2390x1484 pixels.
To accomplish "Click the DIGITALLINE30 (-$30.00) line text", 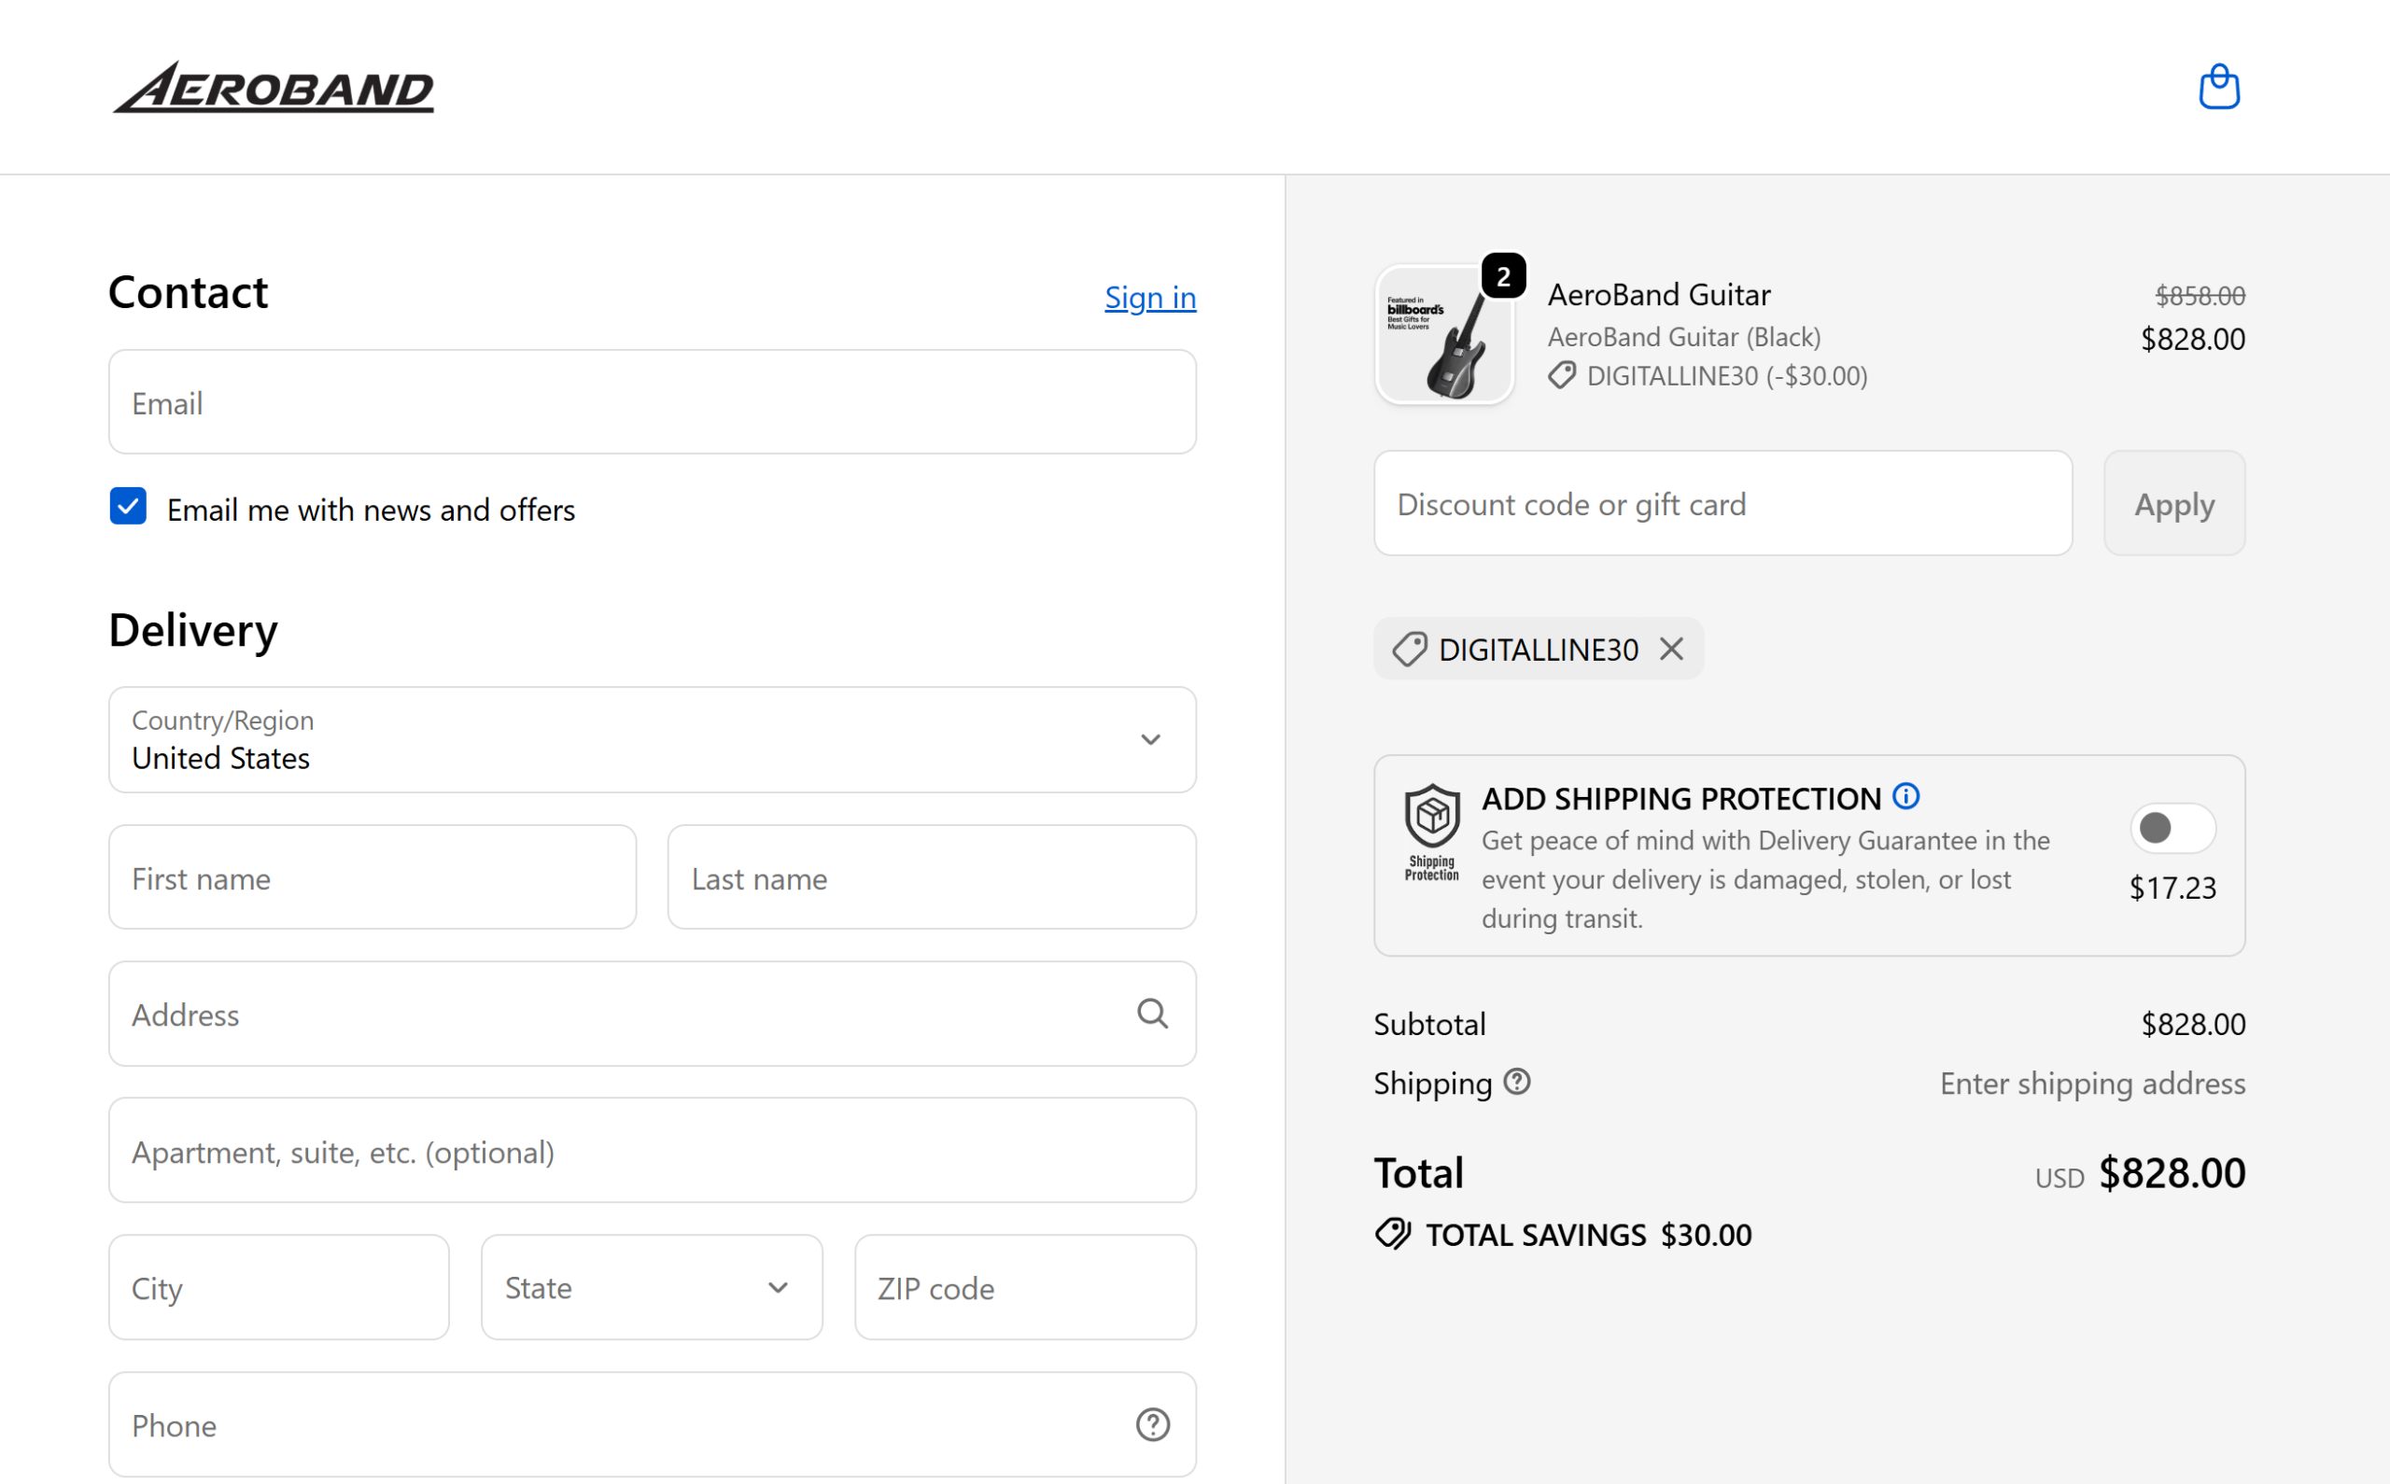I will [x=1726, y=376].
